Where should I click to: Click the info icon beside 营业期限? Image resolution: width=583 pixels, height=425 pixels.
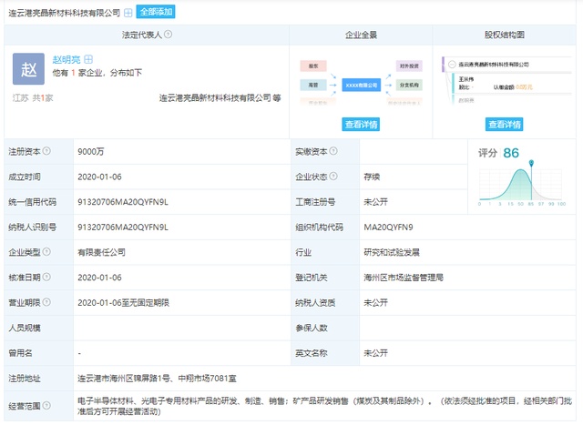(46, 301)
